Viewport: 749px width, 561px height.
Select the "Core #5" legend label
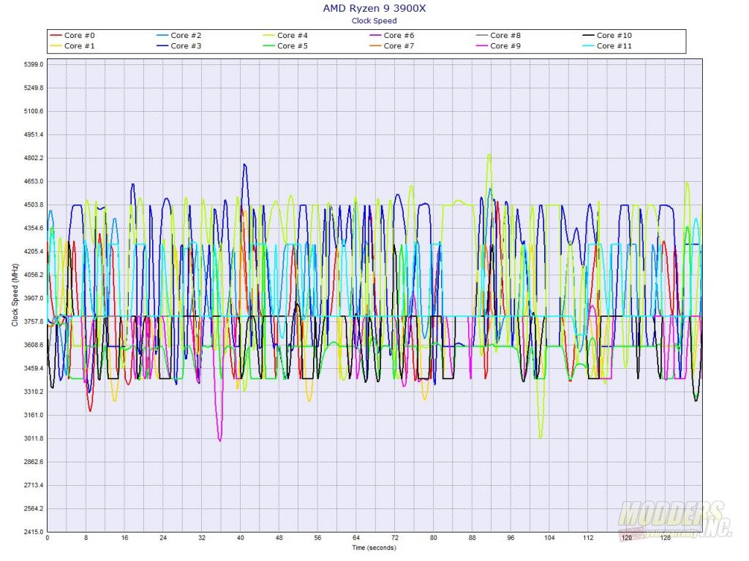tap(293, 46)
